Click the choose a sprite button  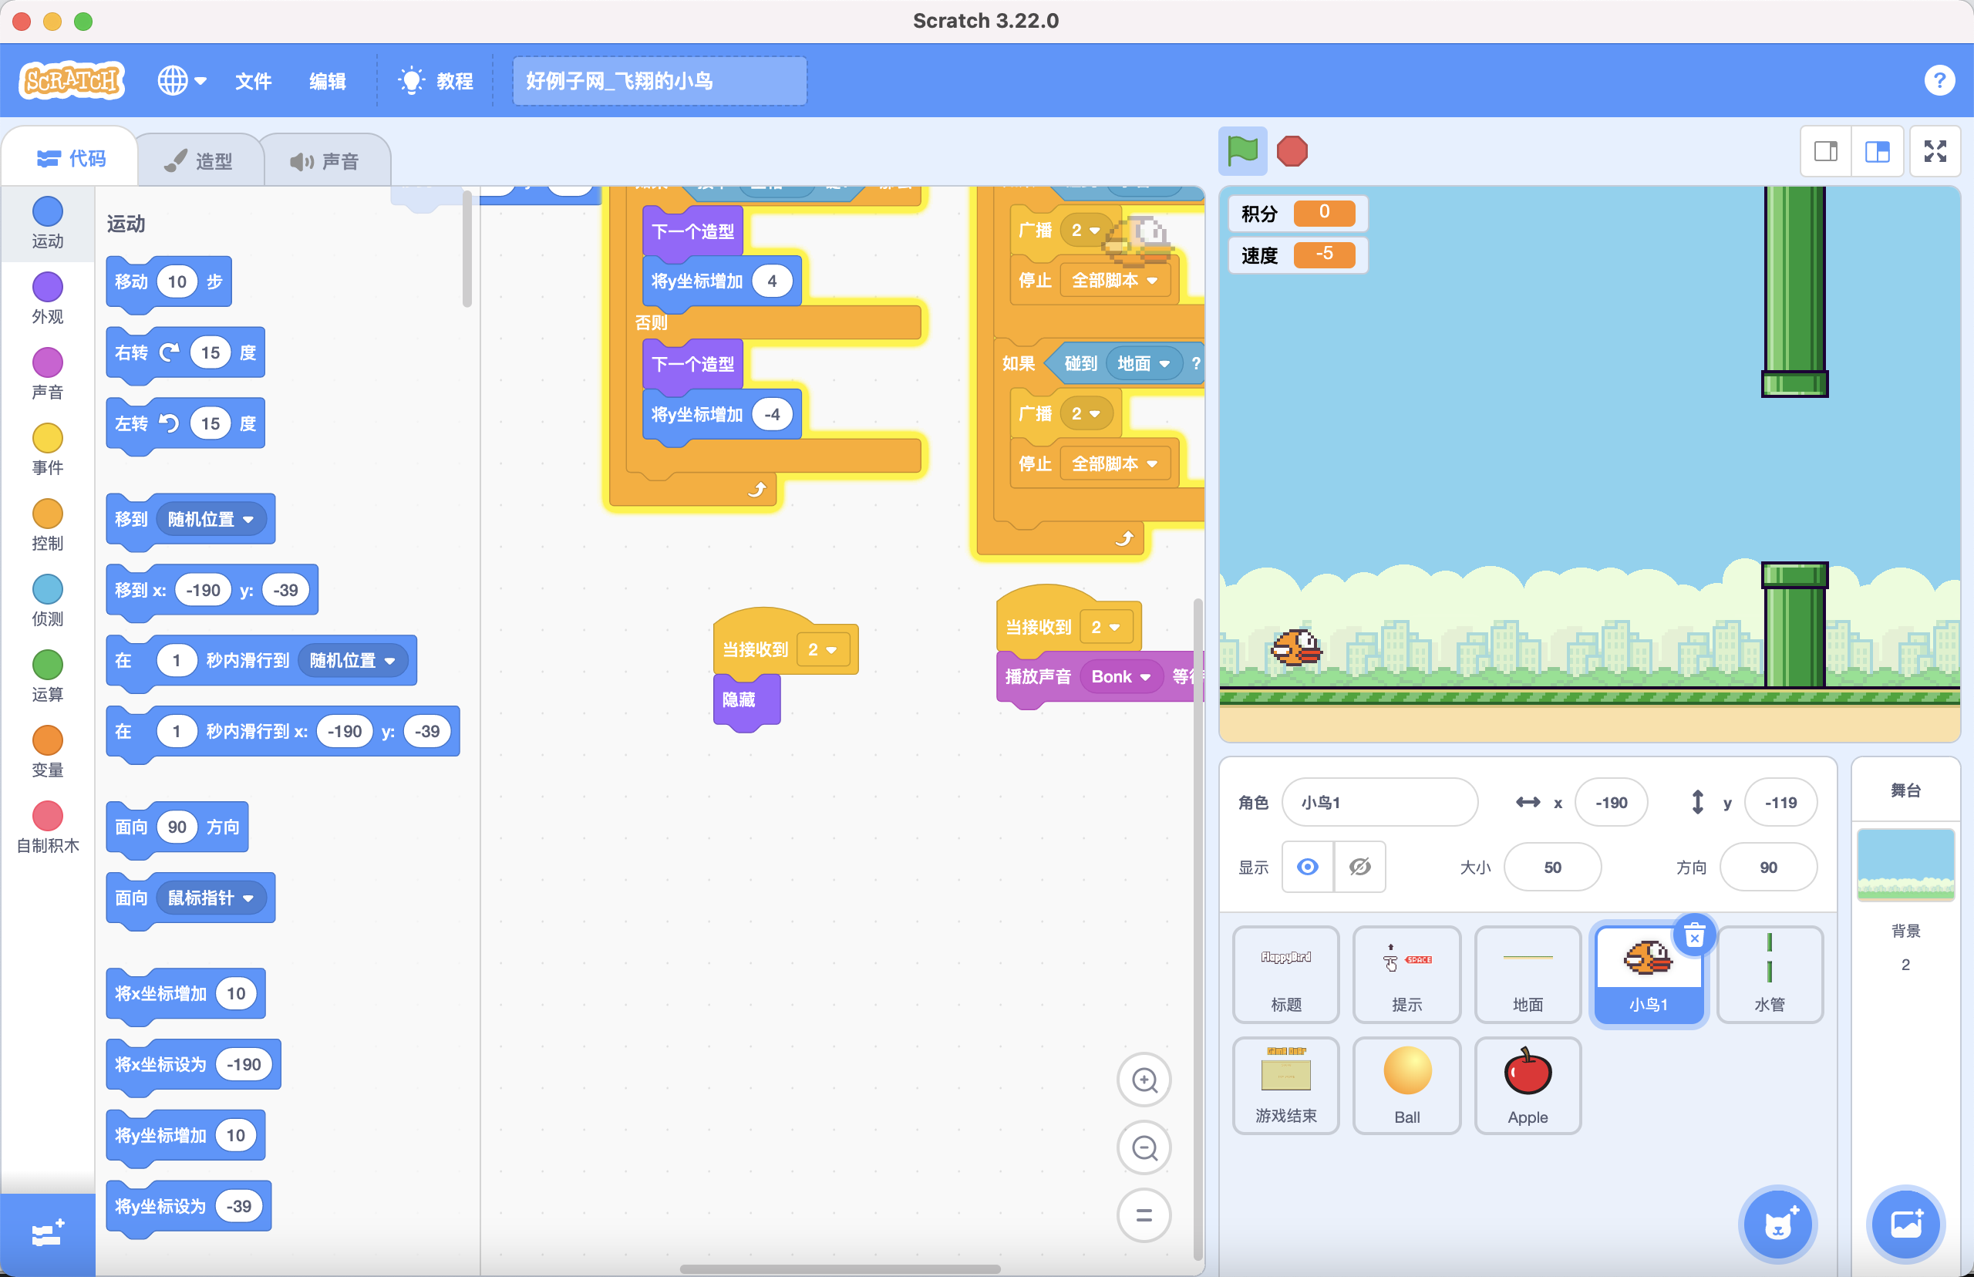point(1777,1224)
